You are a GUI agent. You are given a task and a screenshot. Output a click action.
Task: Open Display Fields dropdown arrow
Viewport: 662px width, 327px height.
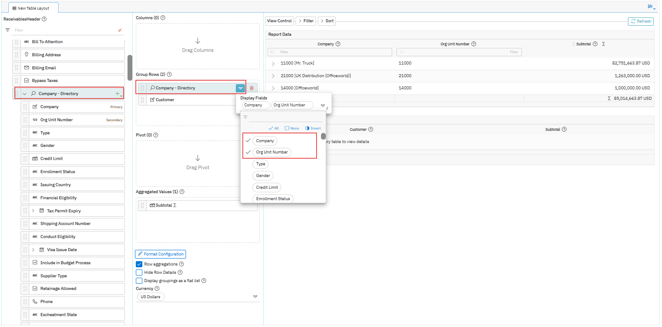pyautogui.click(x=323, y=106)
